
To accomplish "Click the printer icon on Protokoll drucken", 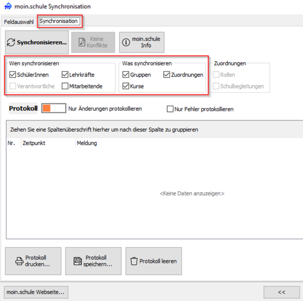I will pos(19,261).
